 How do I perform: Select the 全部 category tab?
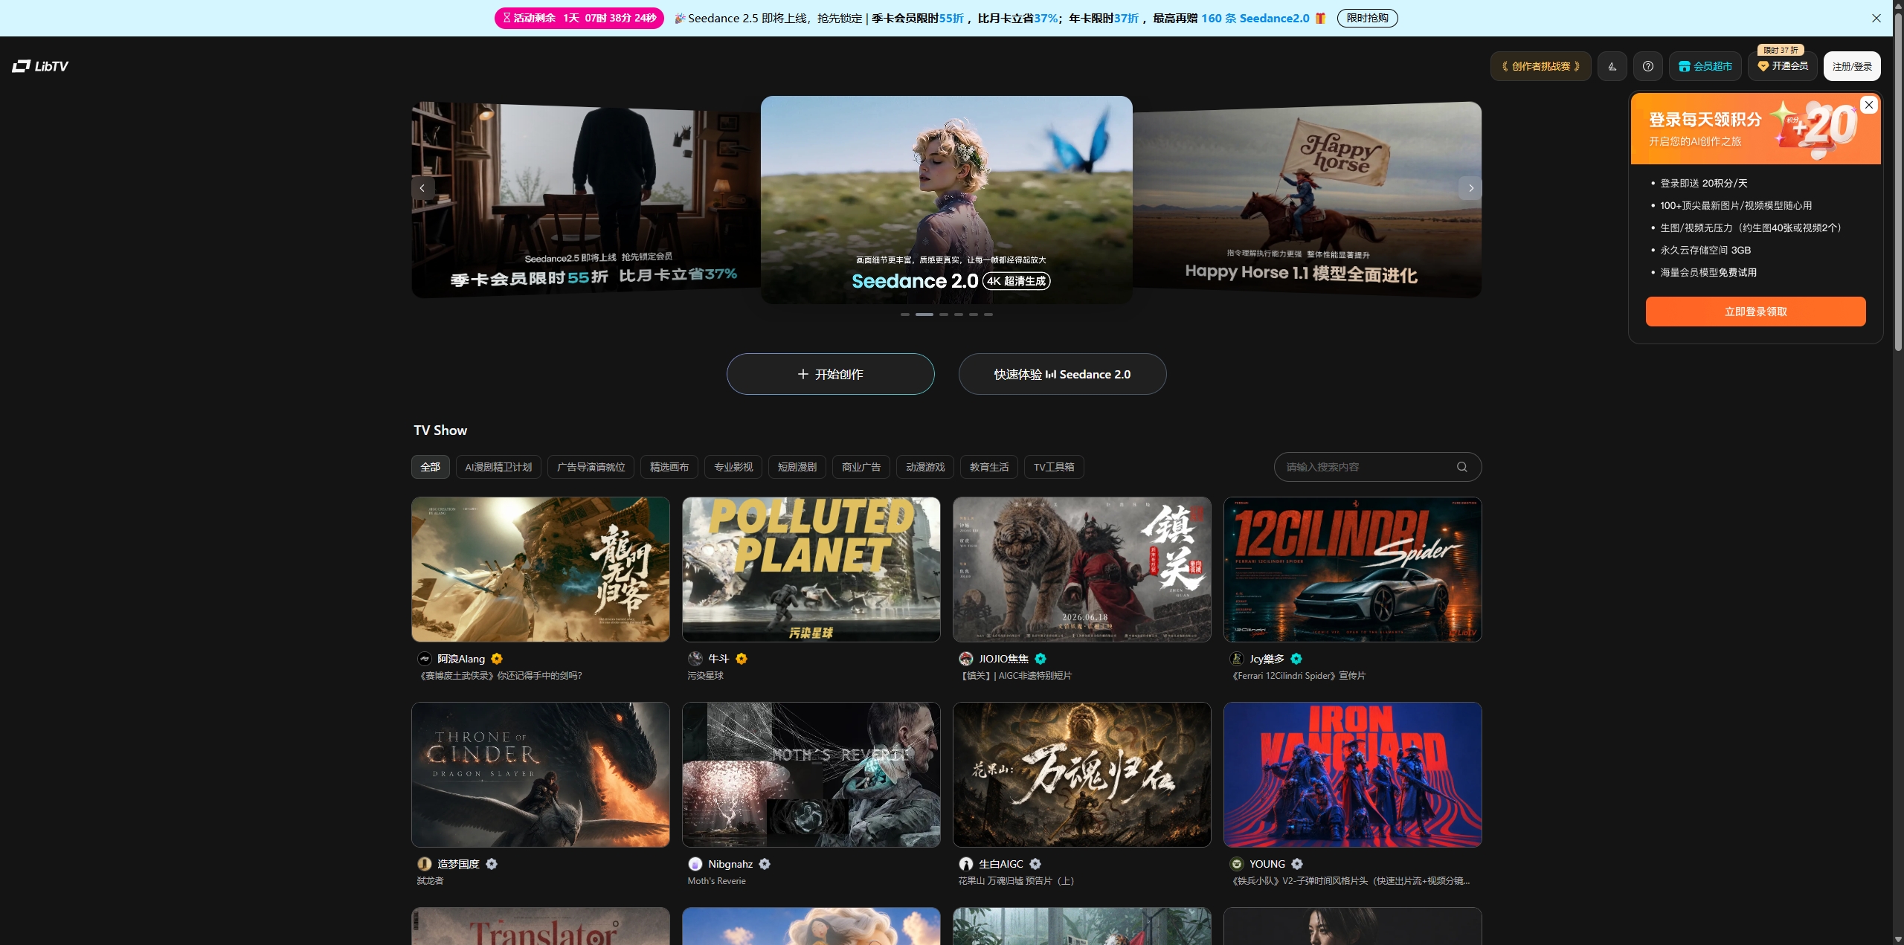pyautogui.click(x=431, y=467)
